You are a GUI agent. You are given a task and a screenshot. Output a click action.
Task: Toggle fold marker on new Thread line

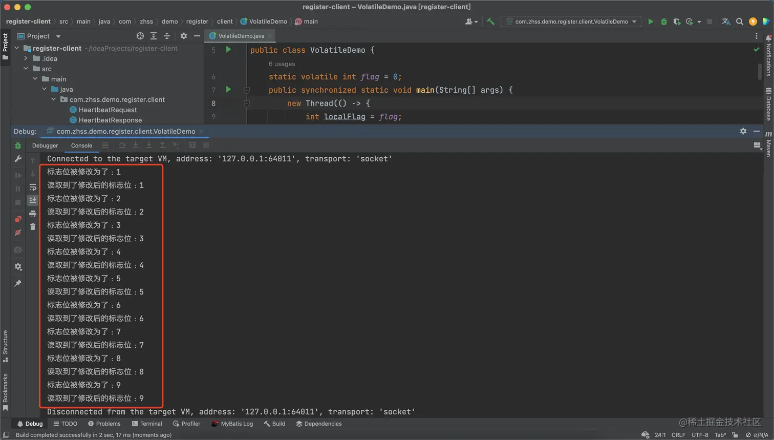(x=246, y=103)
